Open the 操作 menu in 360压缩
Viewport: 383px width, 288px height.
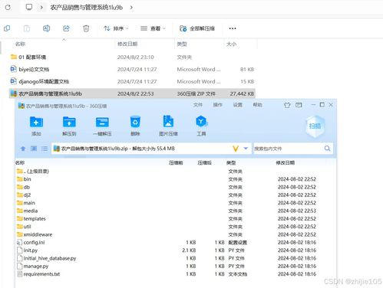click(218, 105)
